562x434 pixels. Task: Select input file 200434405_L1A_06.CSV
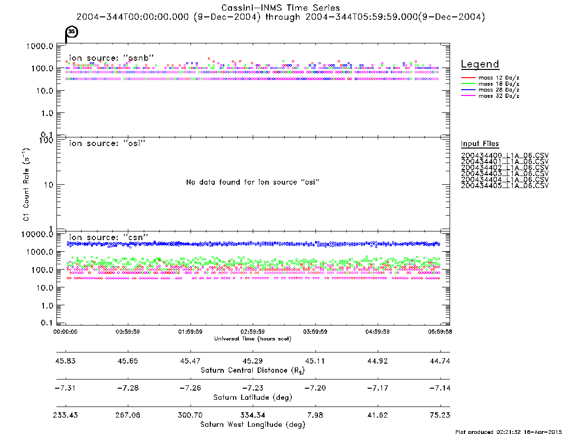click(x=505, y=186)
